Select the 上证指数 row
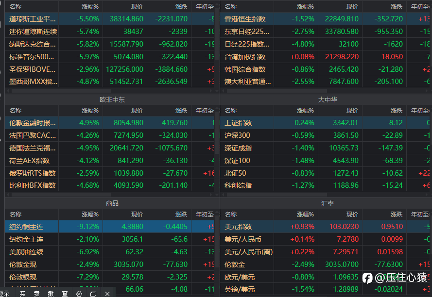This screenshot has height=297, width=432. (239, 123)
